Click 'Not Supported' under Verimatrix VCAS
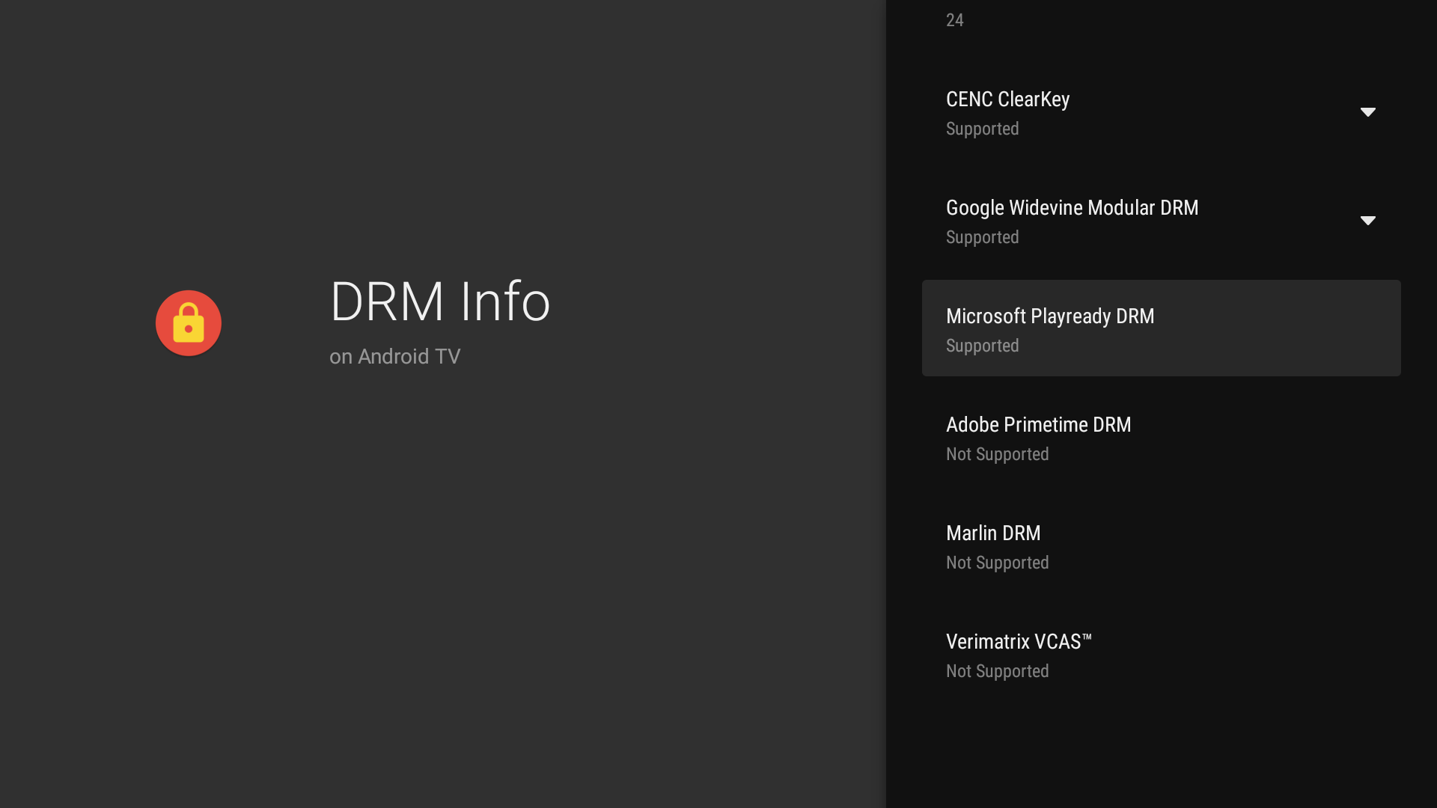 (997, 671)
